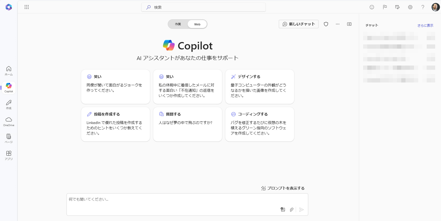
Task: Open OneDrive from the sidebar
Action: pyautogui.click(x=9, y=121)
